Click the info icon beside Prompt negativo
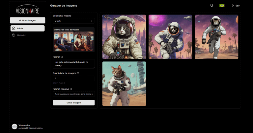 tap(71, 89)
